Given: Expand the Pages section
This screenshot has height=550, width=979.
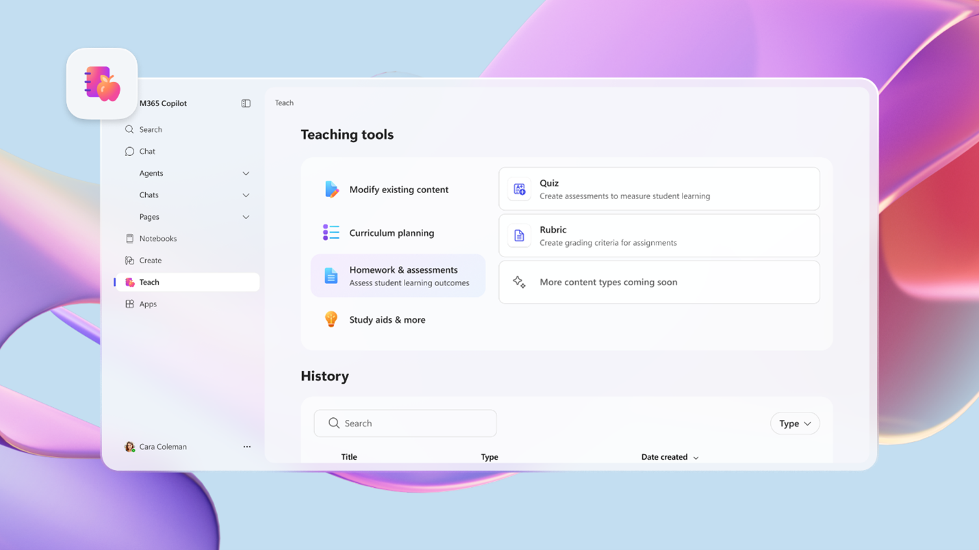Looking at the screenshot, I should point(246,217).
